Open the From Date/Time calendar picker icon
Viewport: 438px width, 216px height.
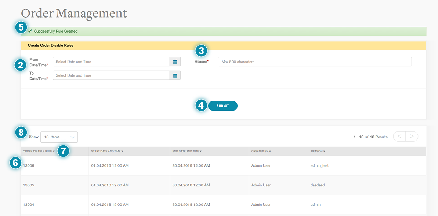pyautogui.click(x=175, y=62)
